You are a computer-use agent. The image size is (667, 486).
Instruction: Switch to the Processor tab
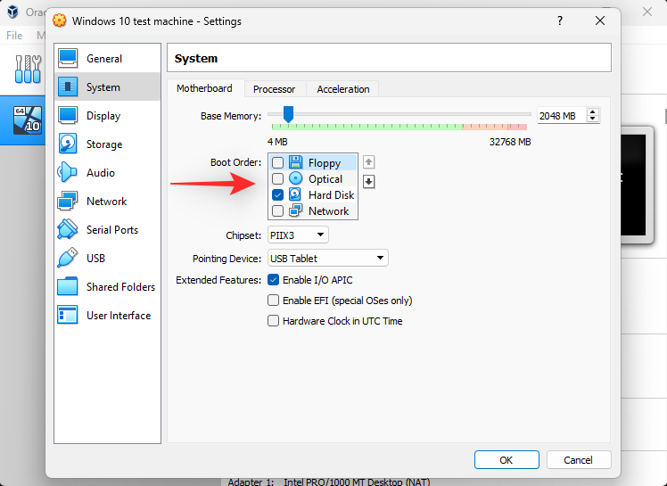[275, 89]
